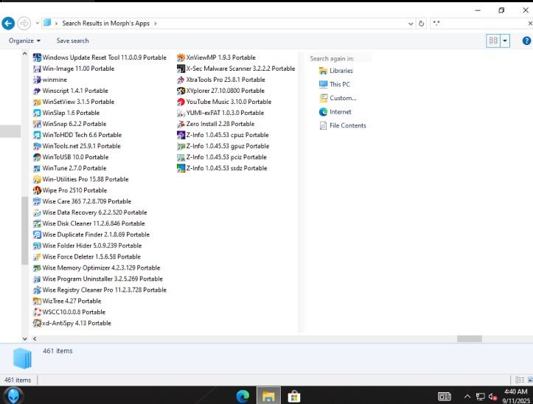Viewport: 533px width, 404px height.
Task: Select Wise Memory Optimizer 4.2.3.129 Portable
Action: pyautogui.click(x=97, y=268)
